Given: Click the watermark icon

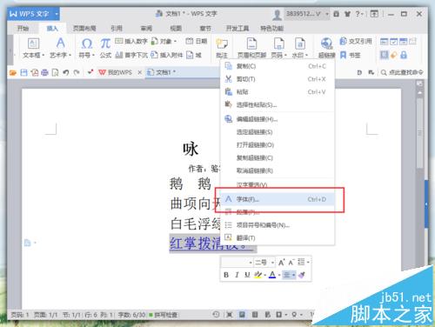Looking at the screenshot, I should pyautogui.click(x=300, y=43).
